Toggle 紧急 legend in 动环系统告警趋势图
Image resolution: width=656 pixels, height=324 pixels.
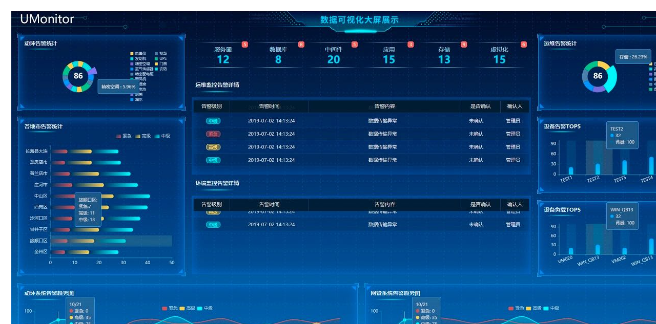[169, 309]
